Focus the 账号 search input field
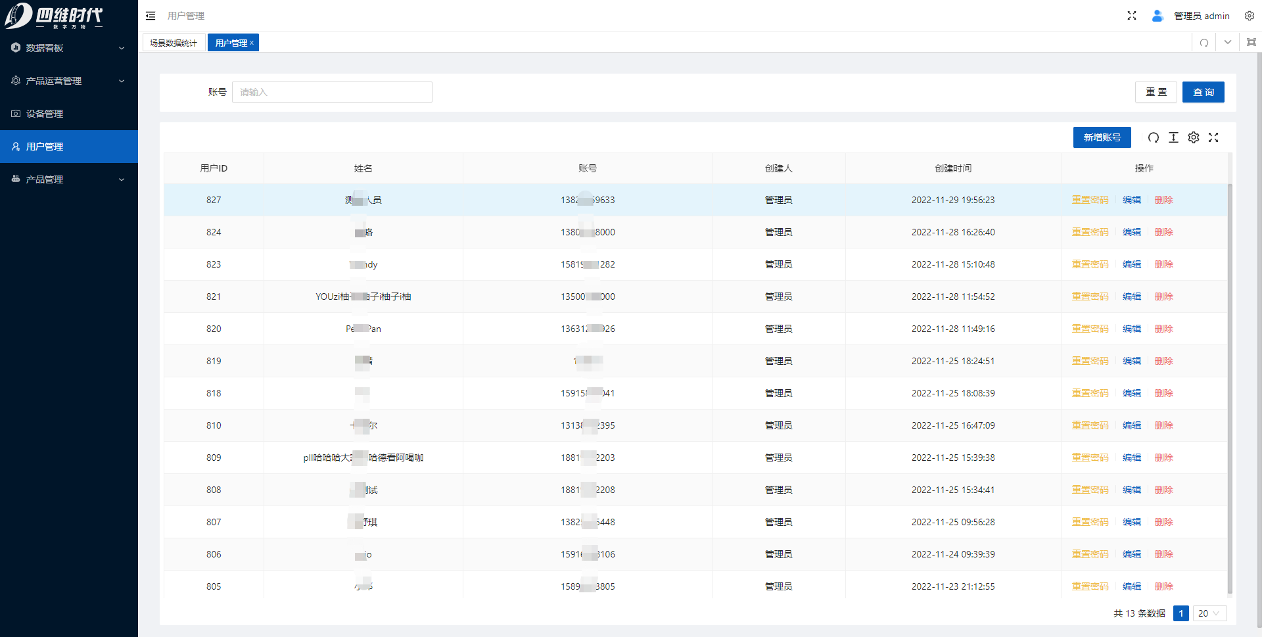The width and height of the screenshot is (1262, 637). point(332,92)
